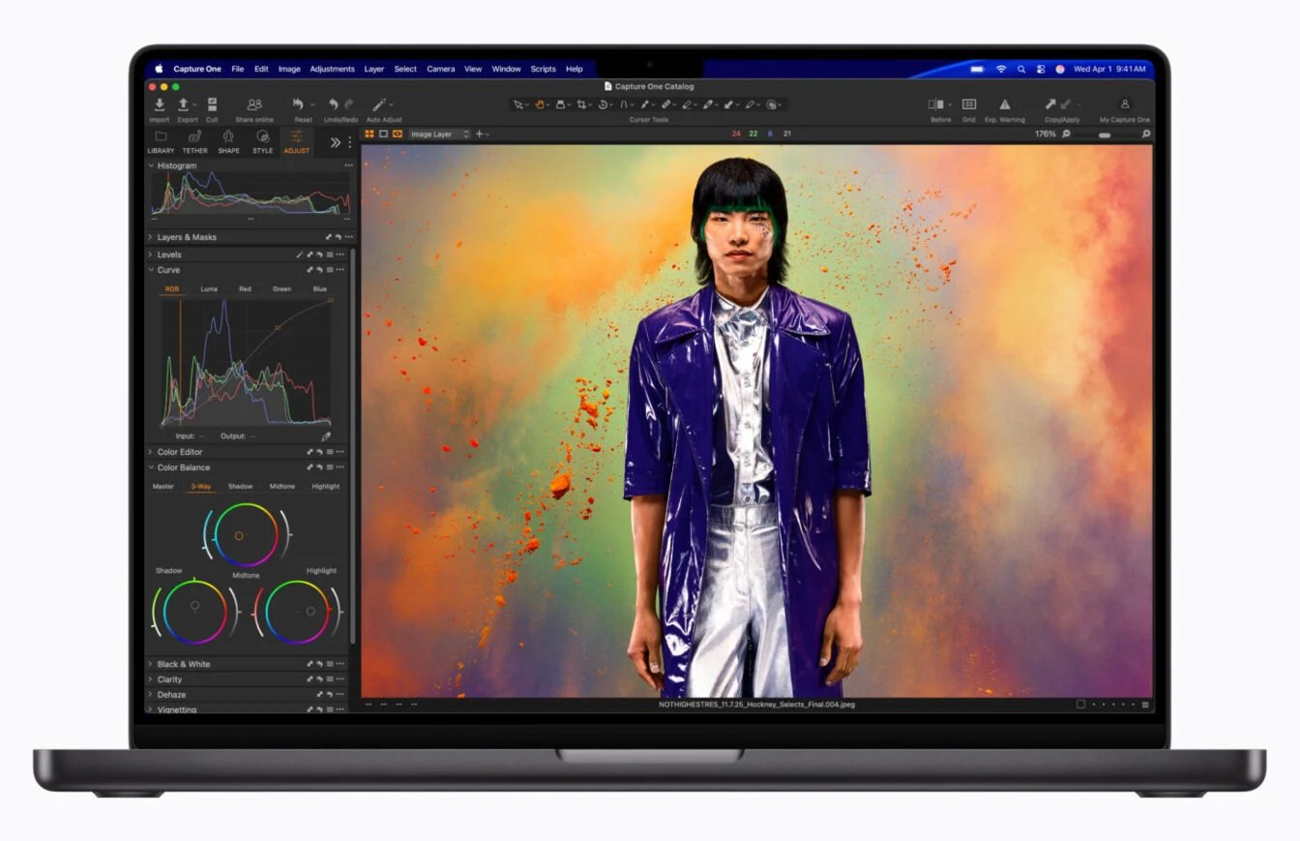This screenshot has height=841, width=1300.
Task: Switch to the Luma curve tab
Action: [209, 288]
